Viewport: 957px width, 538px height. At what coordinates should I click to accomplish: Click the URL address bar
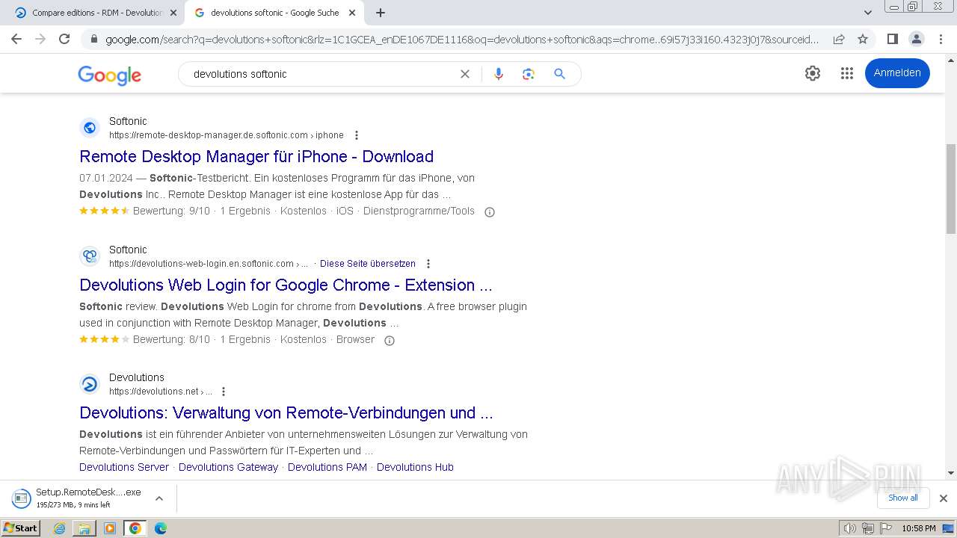click(x=461, y=39)
